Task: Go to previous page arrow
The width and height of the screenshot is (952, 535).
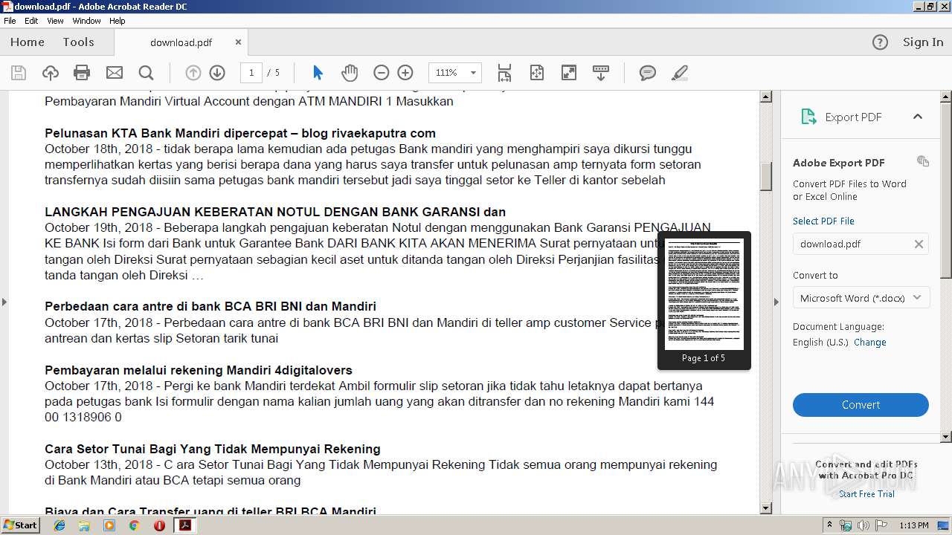Action: point(193,73)
